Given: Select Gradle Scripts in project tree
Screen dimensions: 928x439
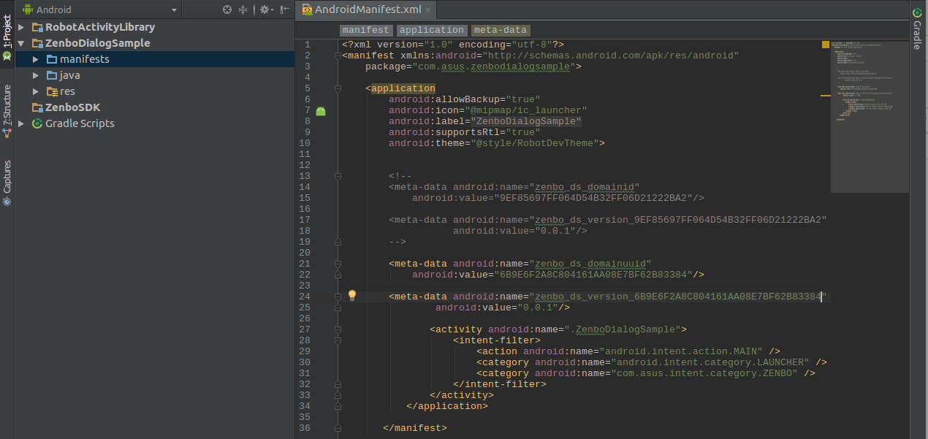Looking at the screenshot, I should 154,123.
